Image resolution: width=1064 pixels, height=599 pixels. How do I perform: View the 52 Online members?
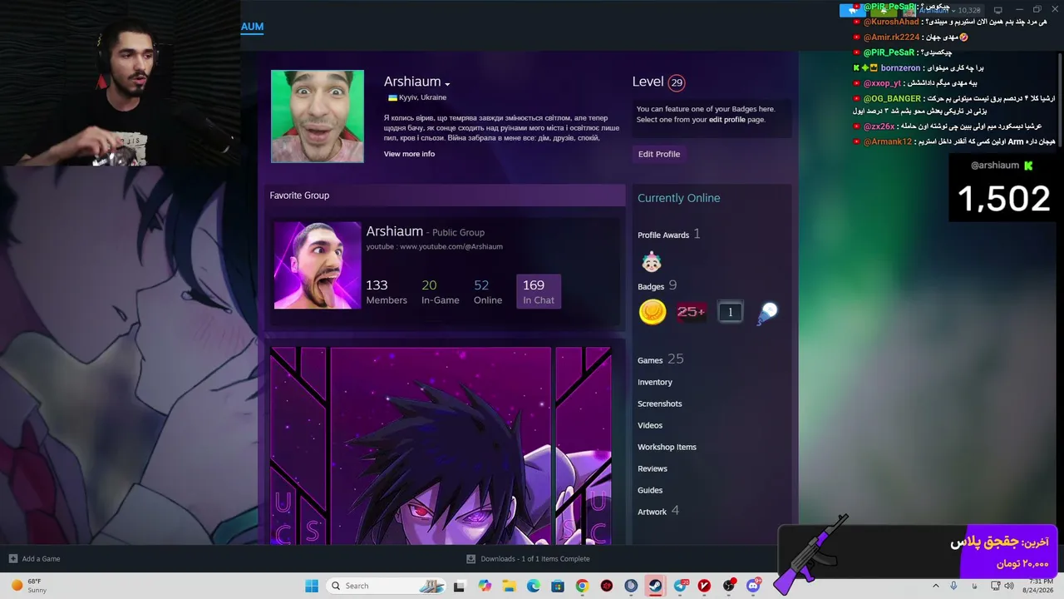(488, 291)
